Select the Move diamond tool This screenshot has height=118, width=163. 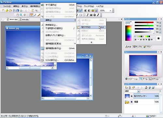(24, 15)
